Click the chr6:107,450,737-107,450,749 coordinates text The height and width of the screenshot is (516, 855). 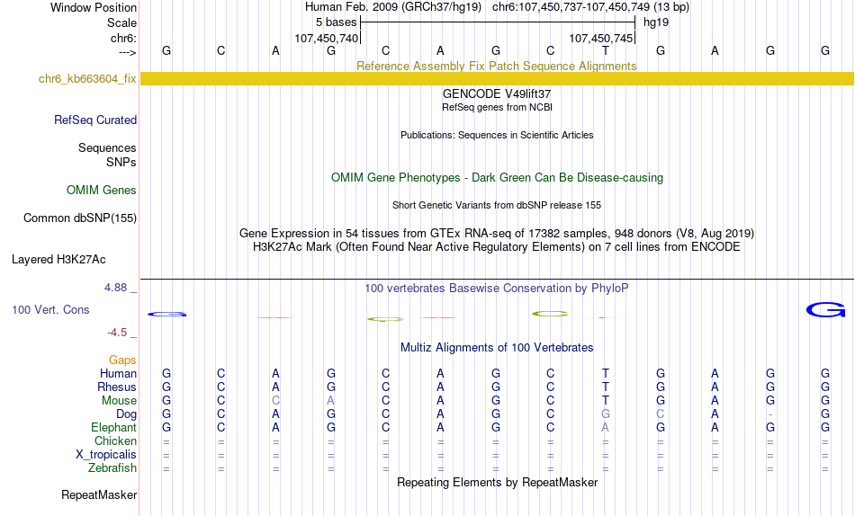click(x=571, y=7)
